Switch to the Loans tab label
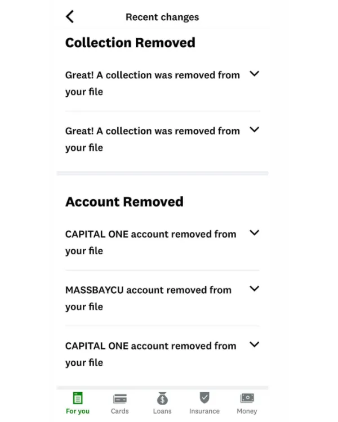This screenshot has height=422, width=338. [162, 411]
